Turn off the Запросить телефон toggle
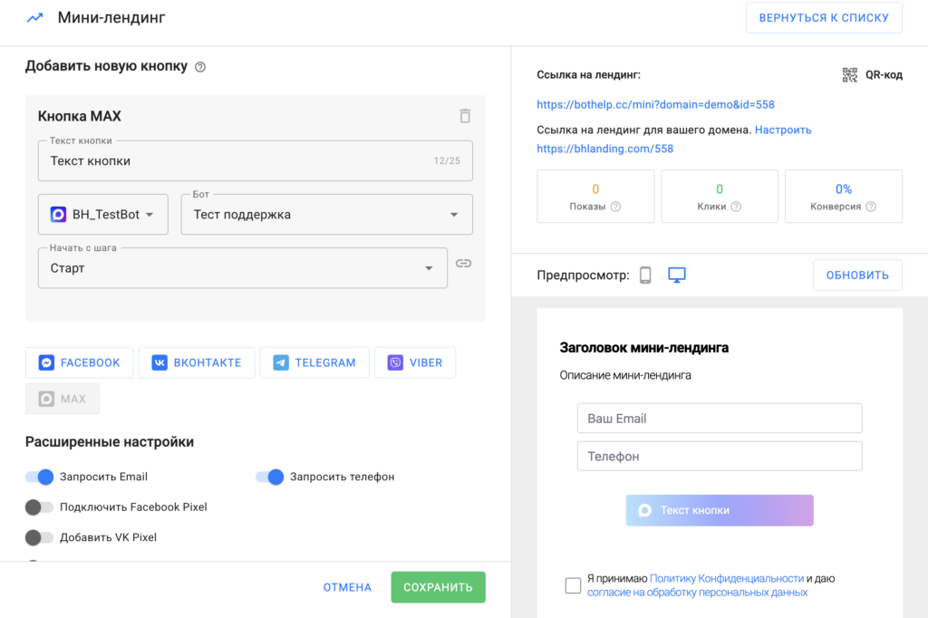This screenshot has width=928, height=618. [x=270, y=477]
